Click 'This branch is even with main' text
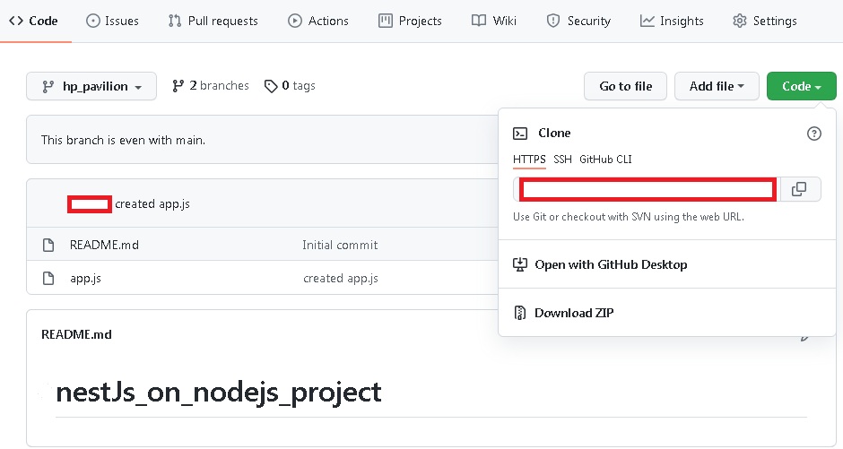 coord(123,140)
